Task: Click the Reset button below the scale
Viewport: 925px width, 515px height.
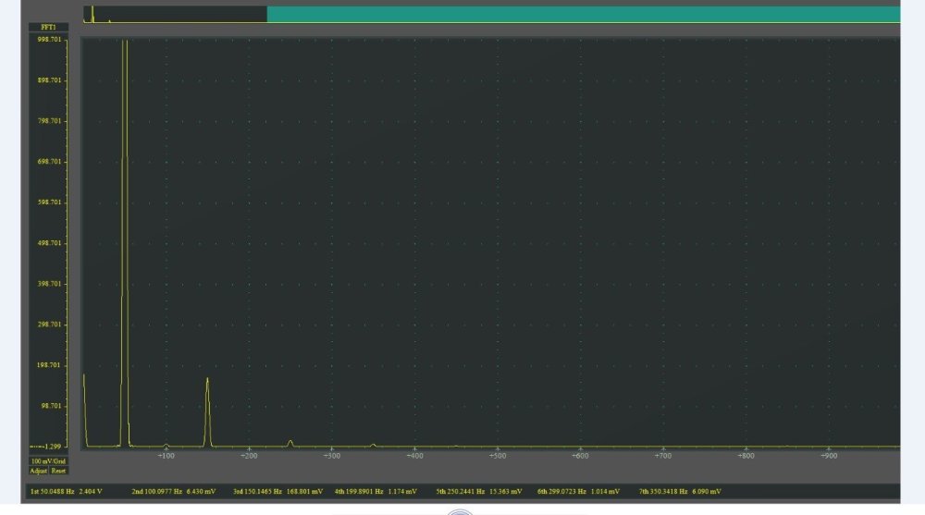Action: coord(59,471)
